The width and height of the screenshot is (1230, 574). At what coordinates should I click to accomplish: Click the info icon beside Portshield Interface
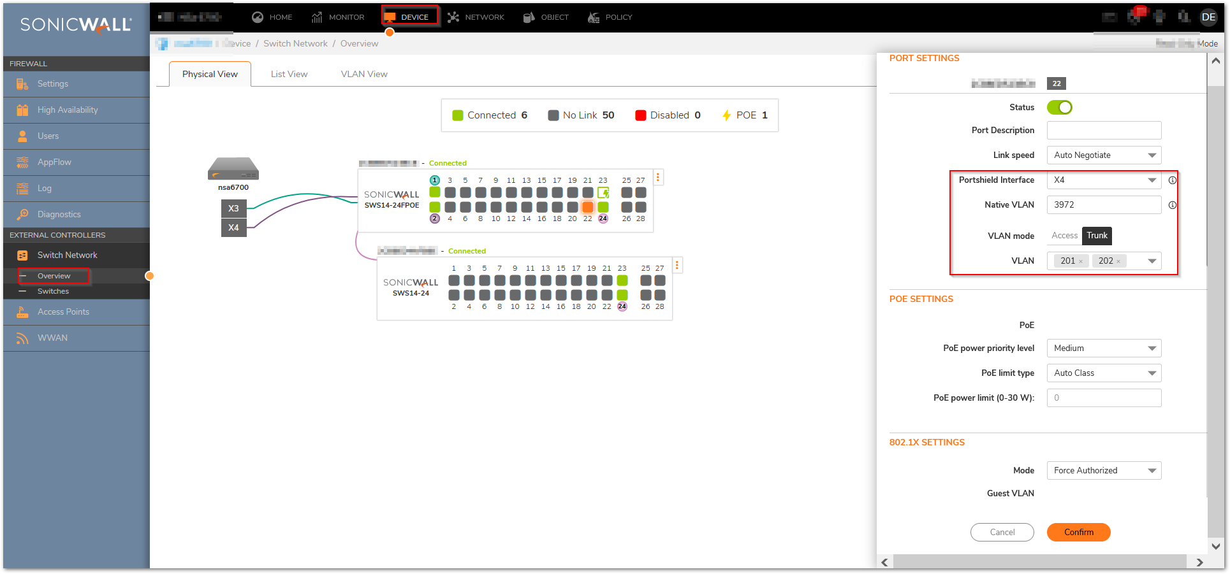(1172, 180)
